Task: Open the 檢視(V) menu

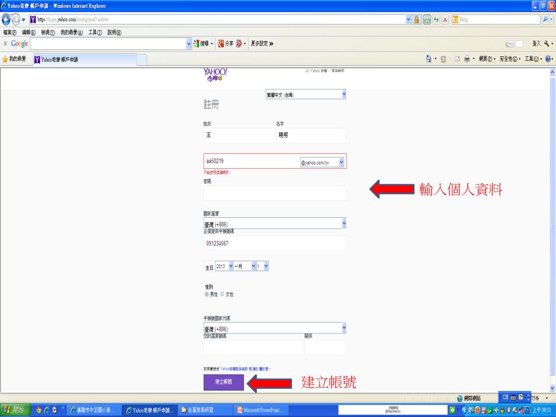Action: point(48,33)
